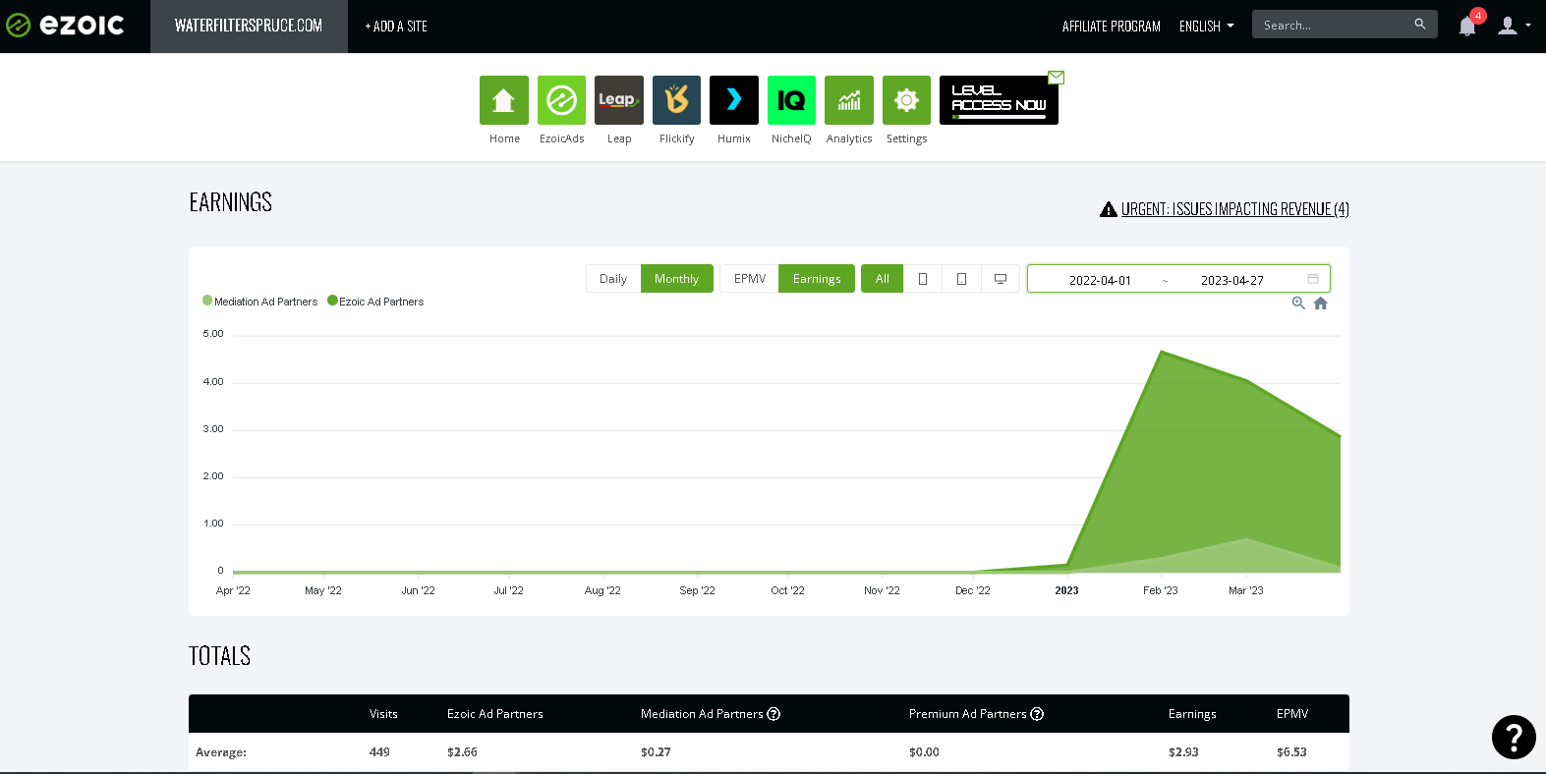Click the search magnifier icon

click(x=1420, y=25)
